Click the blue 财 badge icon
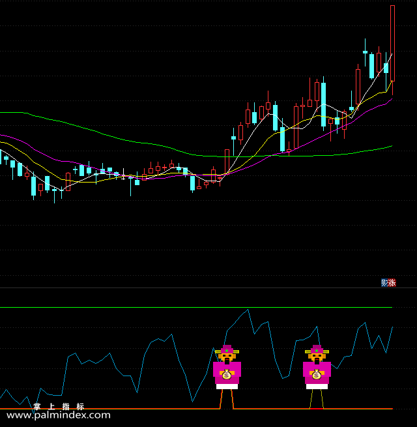Viewport: 417px width, 427px height. click(384, 283)
